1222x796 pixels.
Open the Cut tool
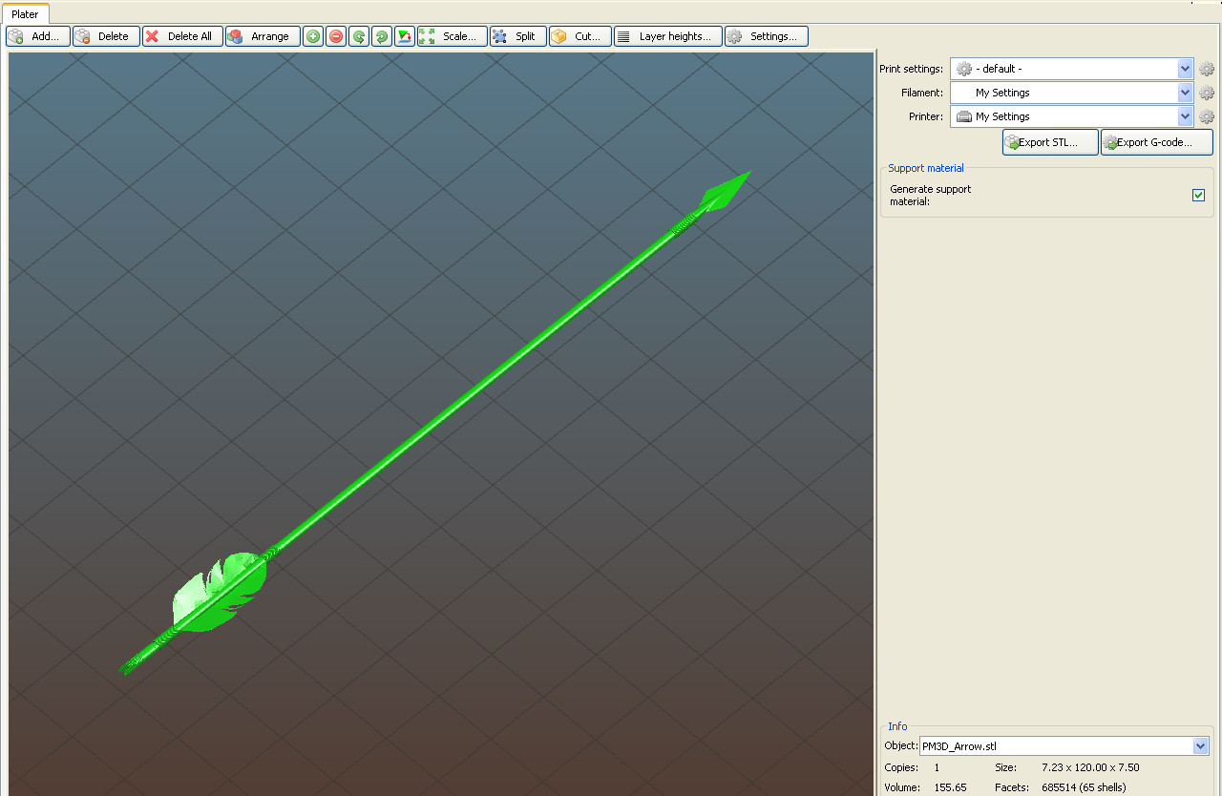[x=579, y=35]
